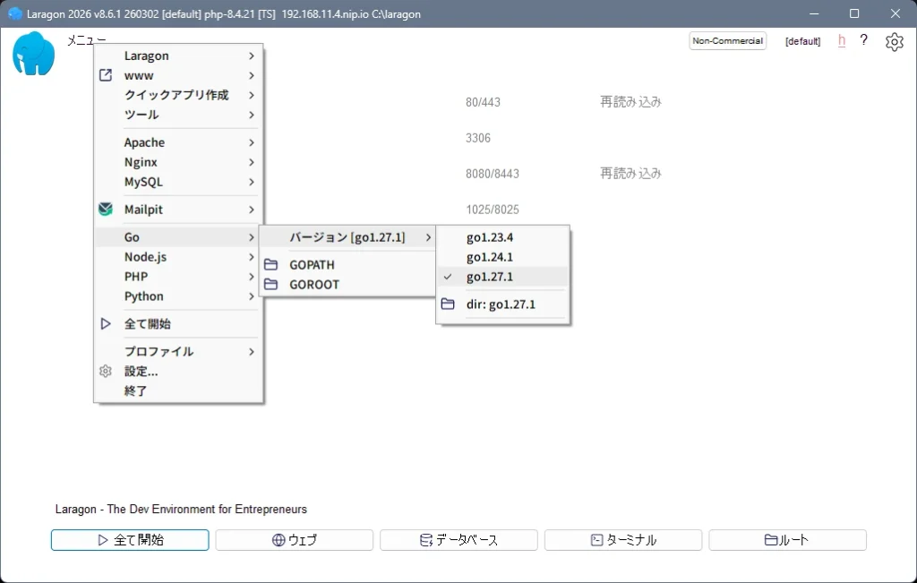Open the PHP menu entry
The image size is (917, 583).
click(x=178, y=277)
